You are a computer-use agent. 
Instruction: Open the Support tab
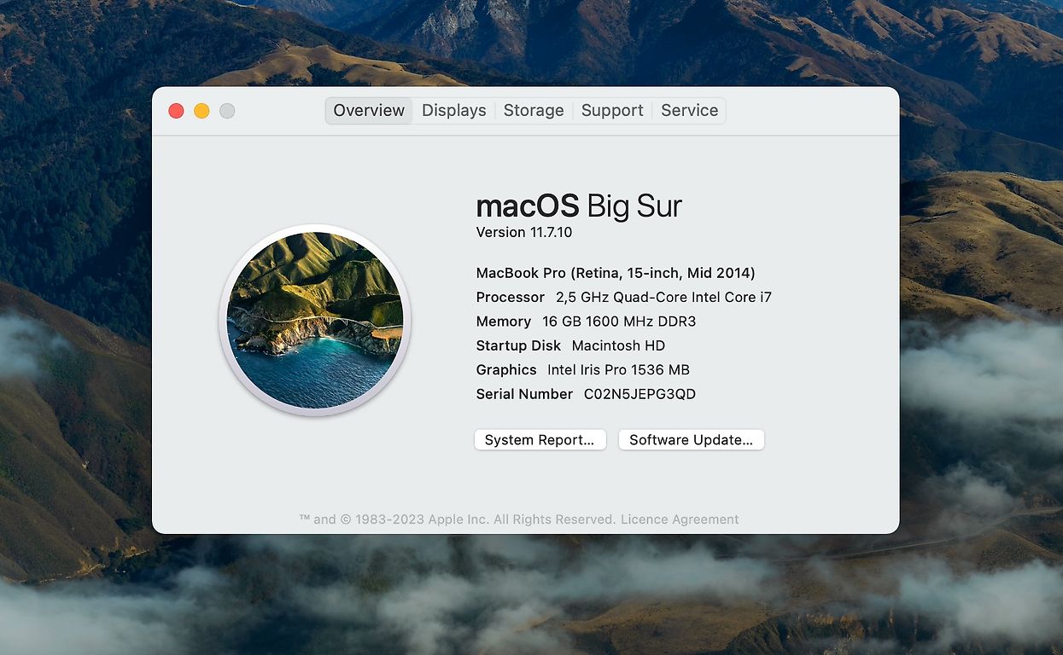coord(612,111)
